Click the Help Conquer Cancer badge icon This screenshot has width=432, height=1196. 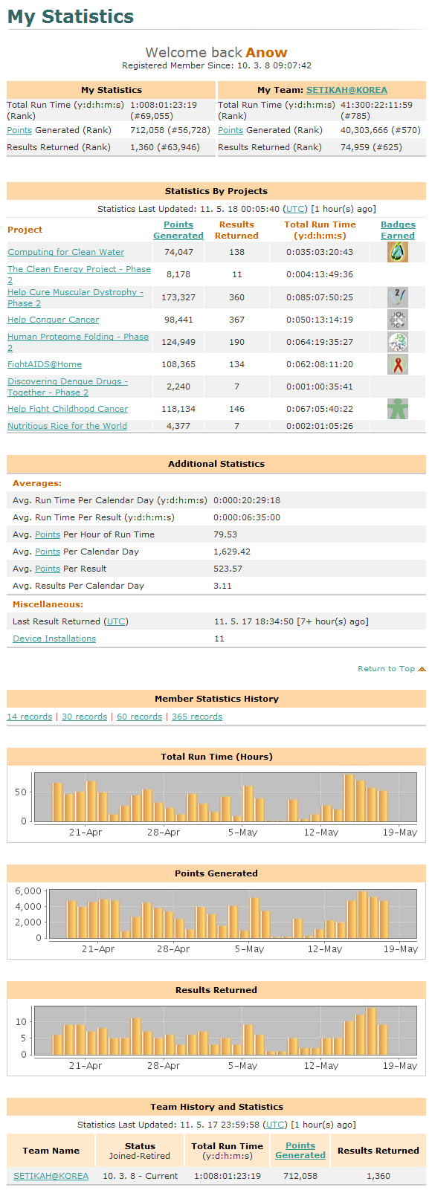click(x=398, y=320)
